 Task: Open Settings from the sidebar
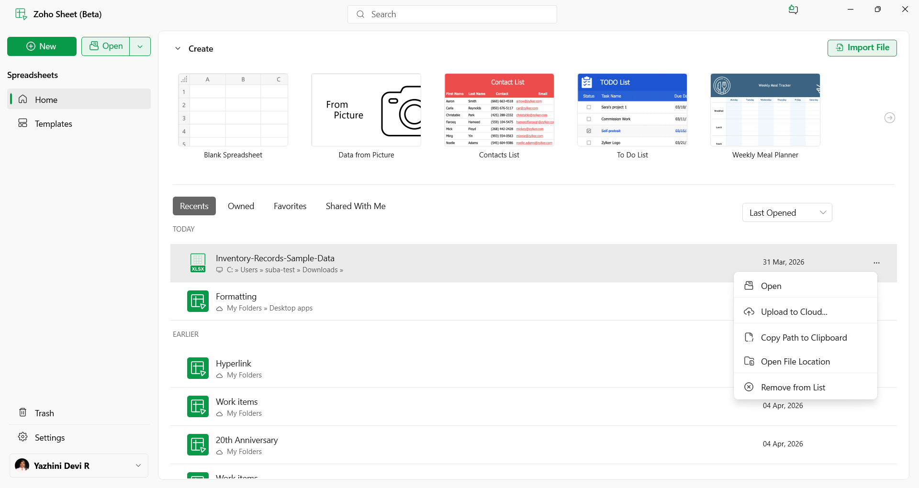pyautogui.click(x=49, y=437)
